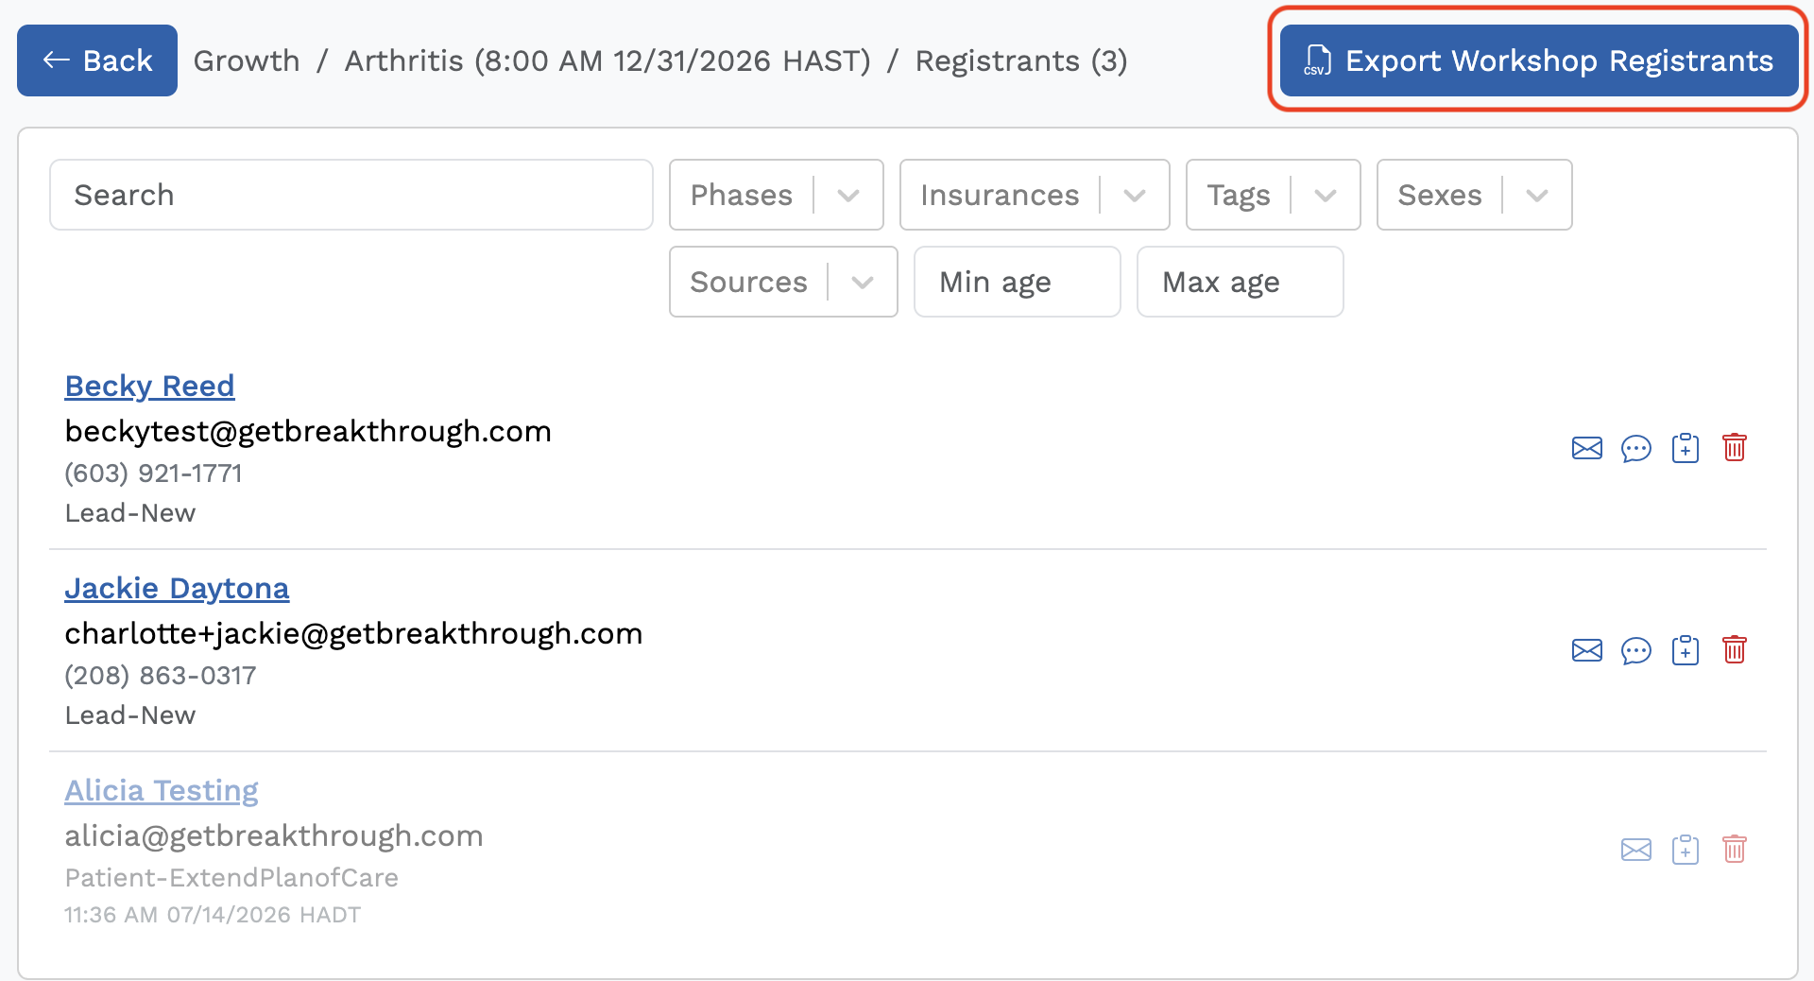Click Export Workshop Registrants button
Screen dimensions: 1814x981
pyautogui.click(x=1539, y=60)
